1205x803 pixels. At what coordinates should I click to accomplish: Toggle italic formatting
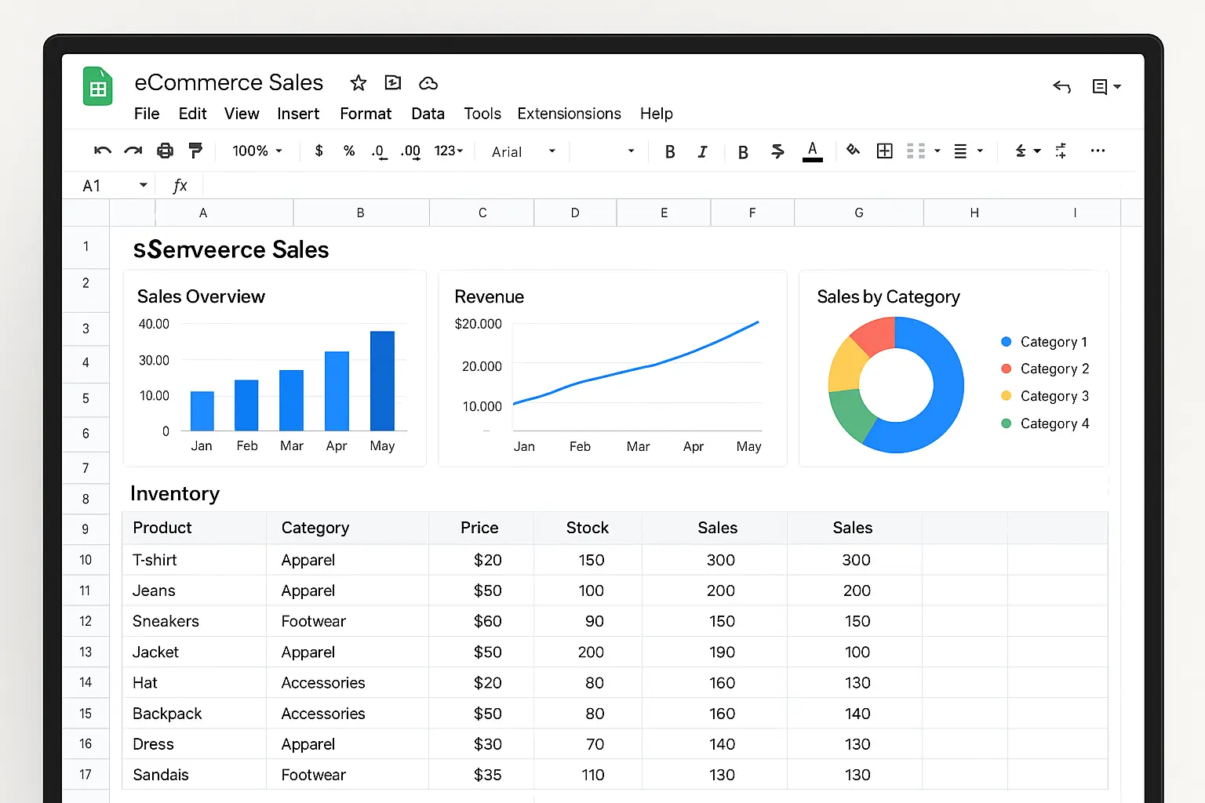(x=702, y=151)
